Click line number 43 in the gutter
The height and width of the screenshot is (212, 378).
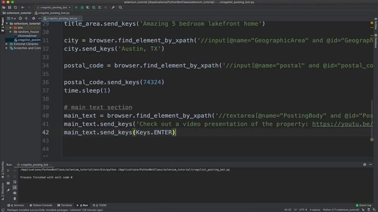click(45, 141)
